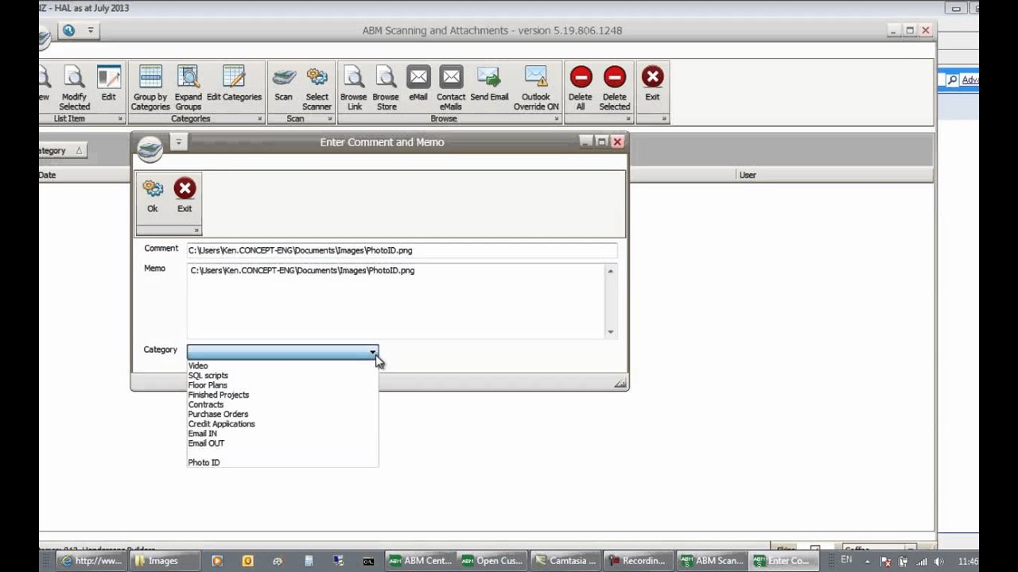Open Contact eMails
This screenshot has width=1018, height=572.
point(451,87)
